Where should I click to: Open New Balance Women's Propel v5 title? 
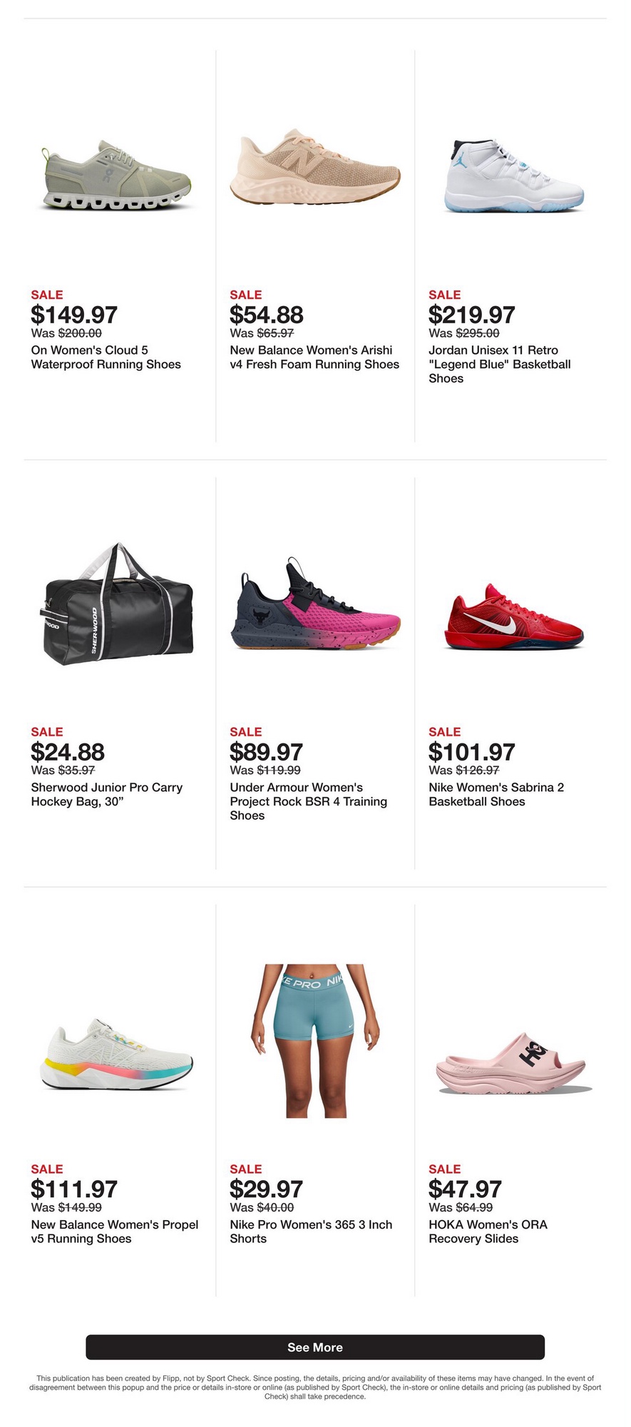click(115, 1232)
